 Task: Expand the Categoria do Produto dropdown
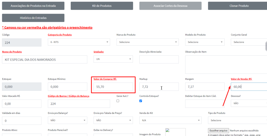[x=79, y=42]
